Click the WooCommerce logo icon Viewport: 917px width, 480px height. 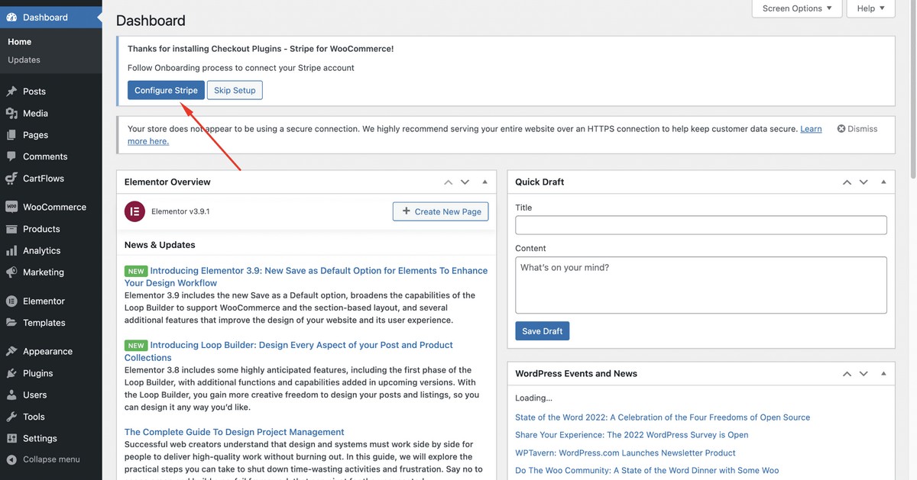click(11, 207)
